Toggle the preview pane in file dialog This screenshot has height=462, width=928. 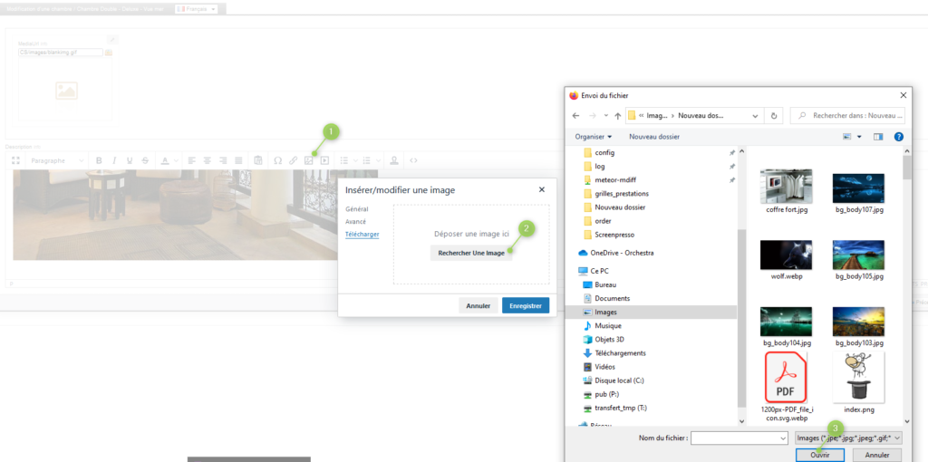877,137
